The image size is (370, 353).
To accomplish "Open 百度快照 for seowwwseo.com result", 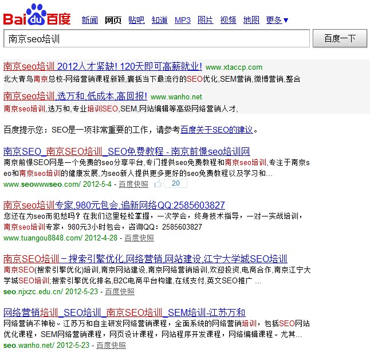I will tap(133, 184).
